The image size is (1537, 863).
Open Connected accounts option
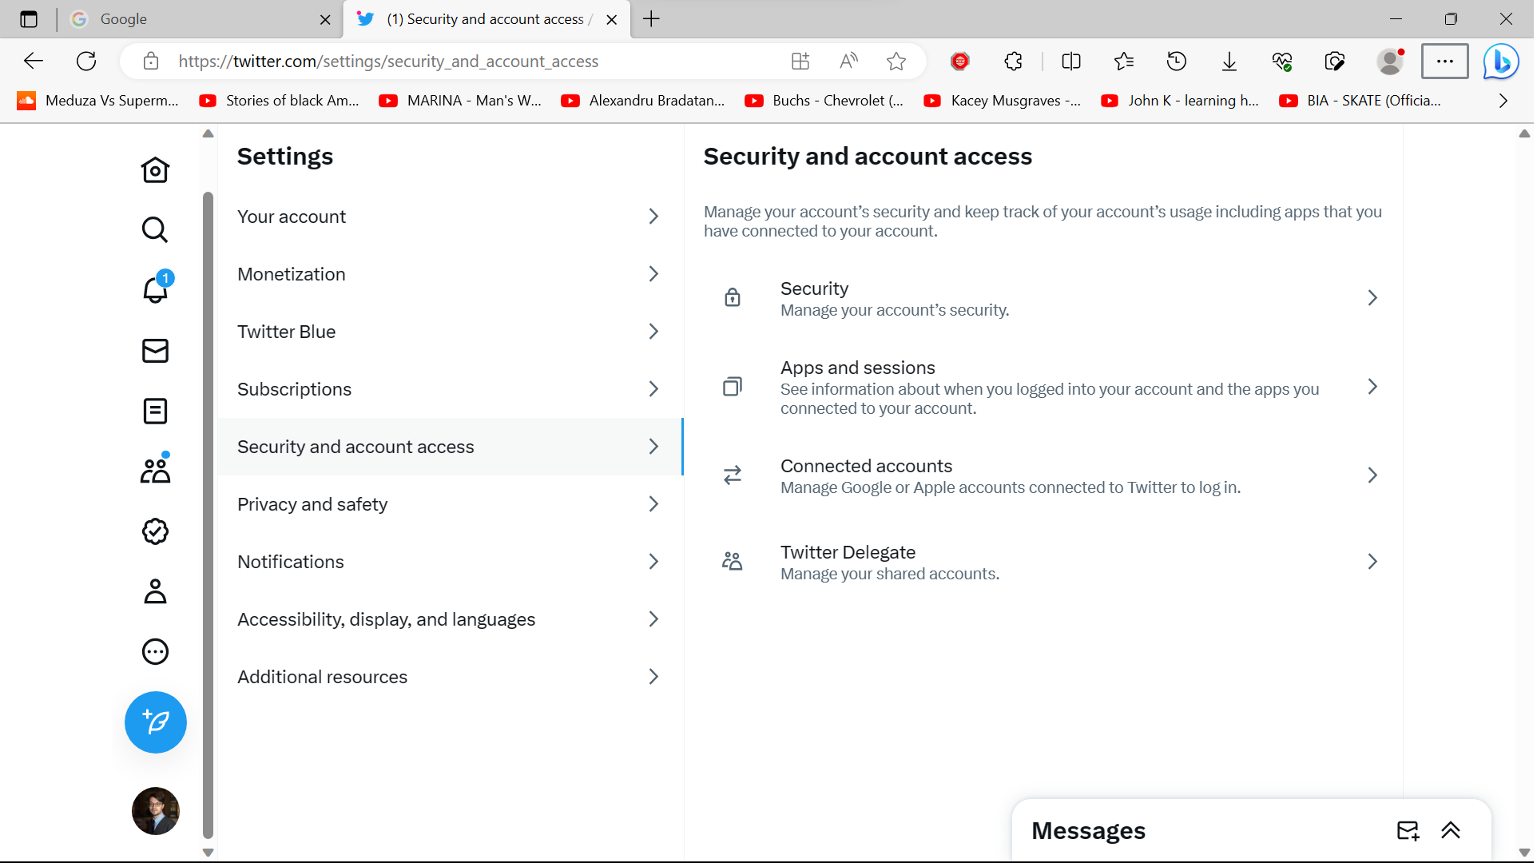pyautogui.click(x=1043, y=475)
